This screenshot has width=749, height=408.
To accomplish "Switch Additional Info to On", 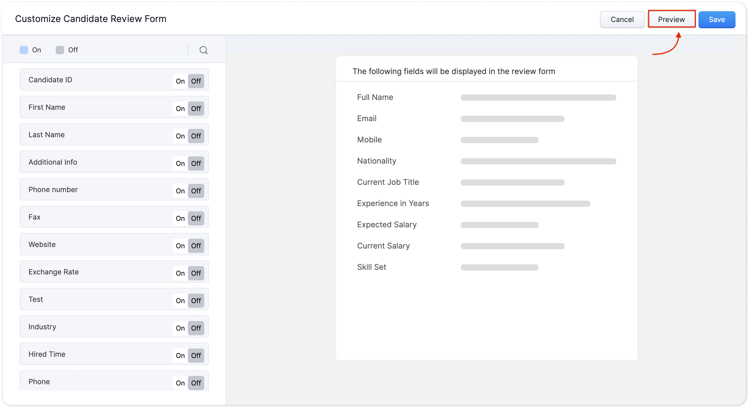I will 180,164.
